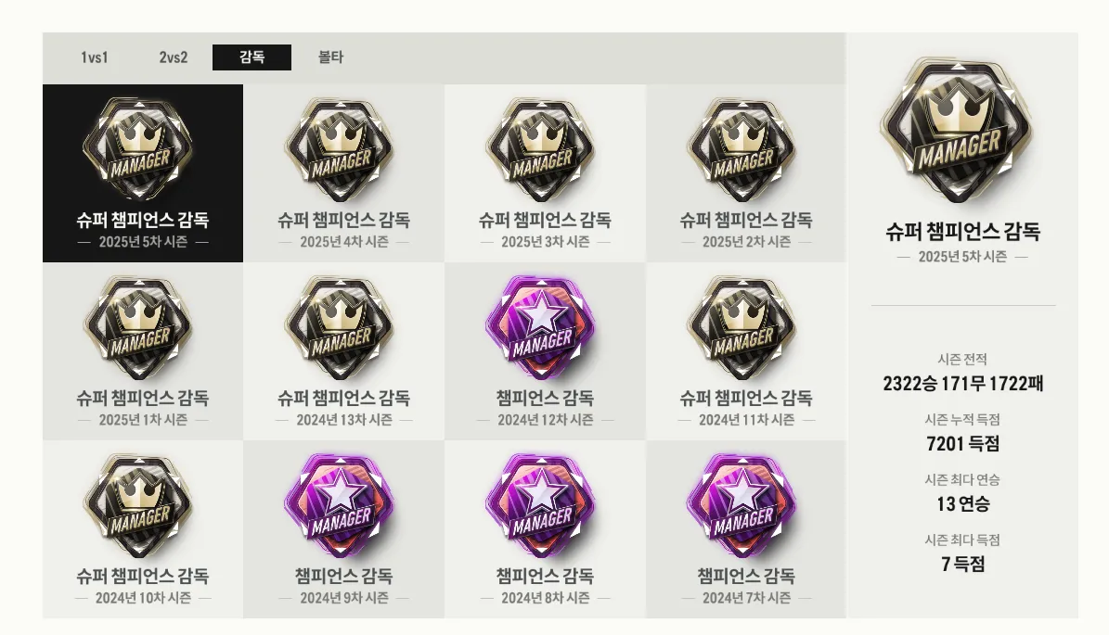Select the purple 2024년 8차 시즌 badge
Viewport: 1109px width, 635px height.
point(545,529)
